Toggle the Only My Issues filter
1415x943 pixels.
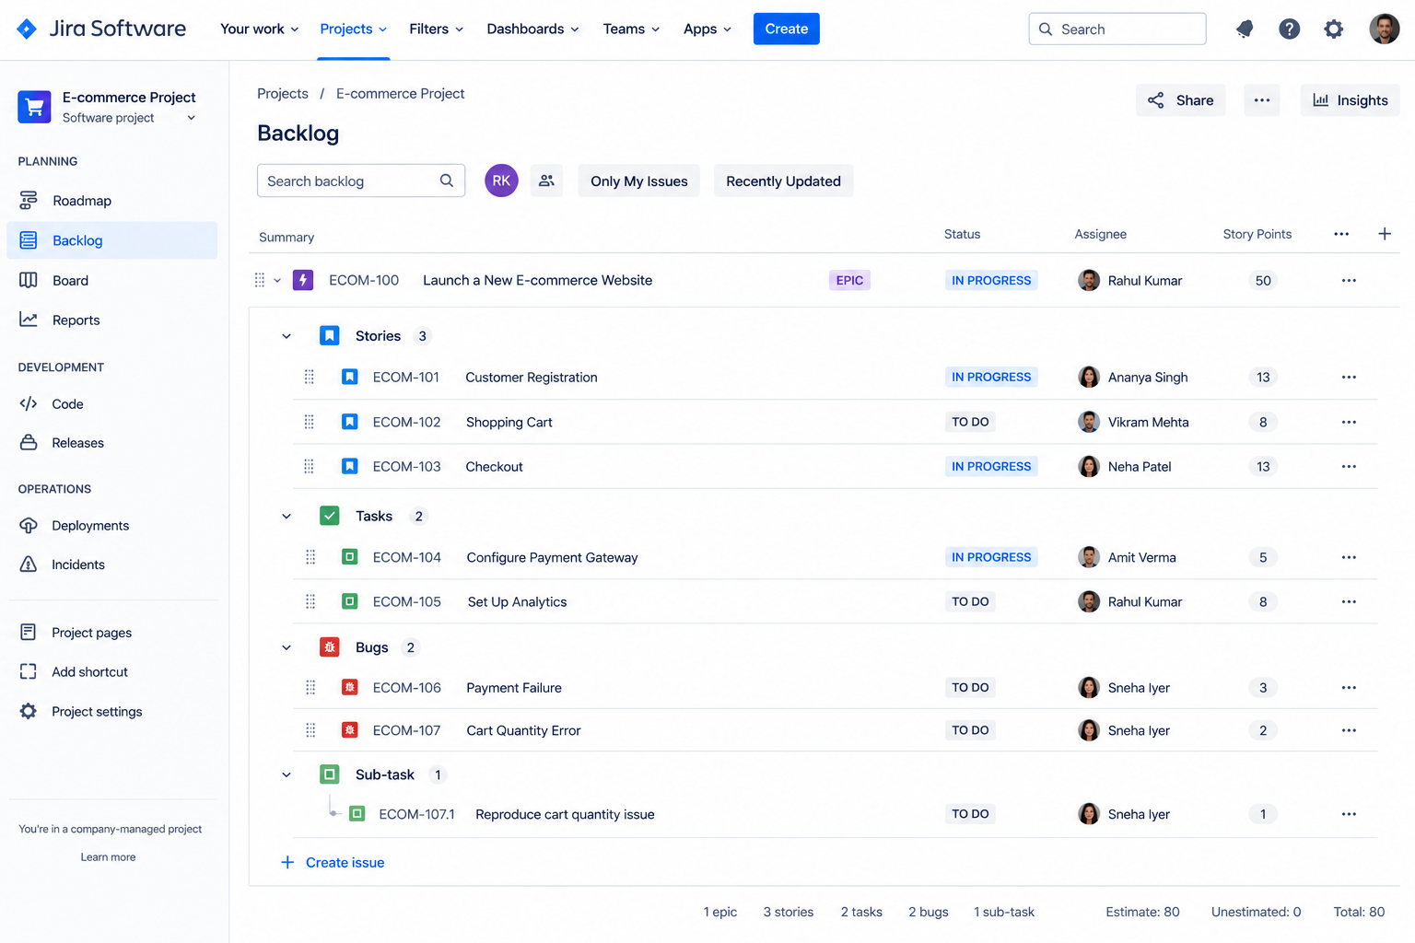click(639, 180)
